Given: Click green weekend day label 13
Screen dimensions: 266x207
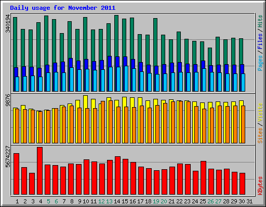Looking at the screenshot, I should tap(109, 201).
